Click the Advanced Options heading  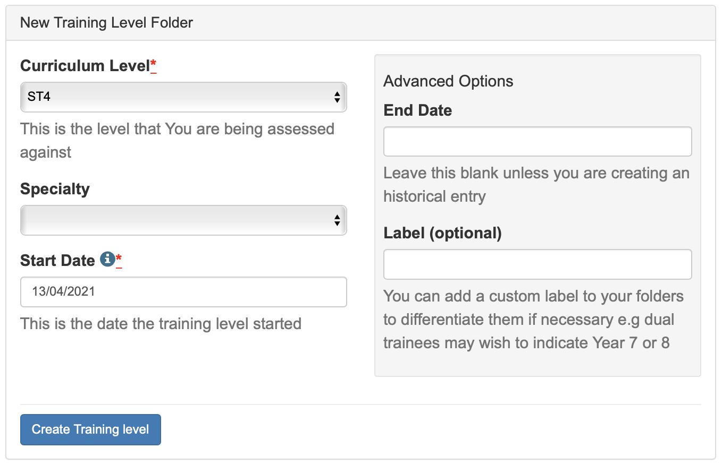click(x=448, y=81)
